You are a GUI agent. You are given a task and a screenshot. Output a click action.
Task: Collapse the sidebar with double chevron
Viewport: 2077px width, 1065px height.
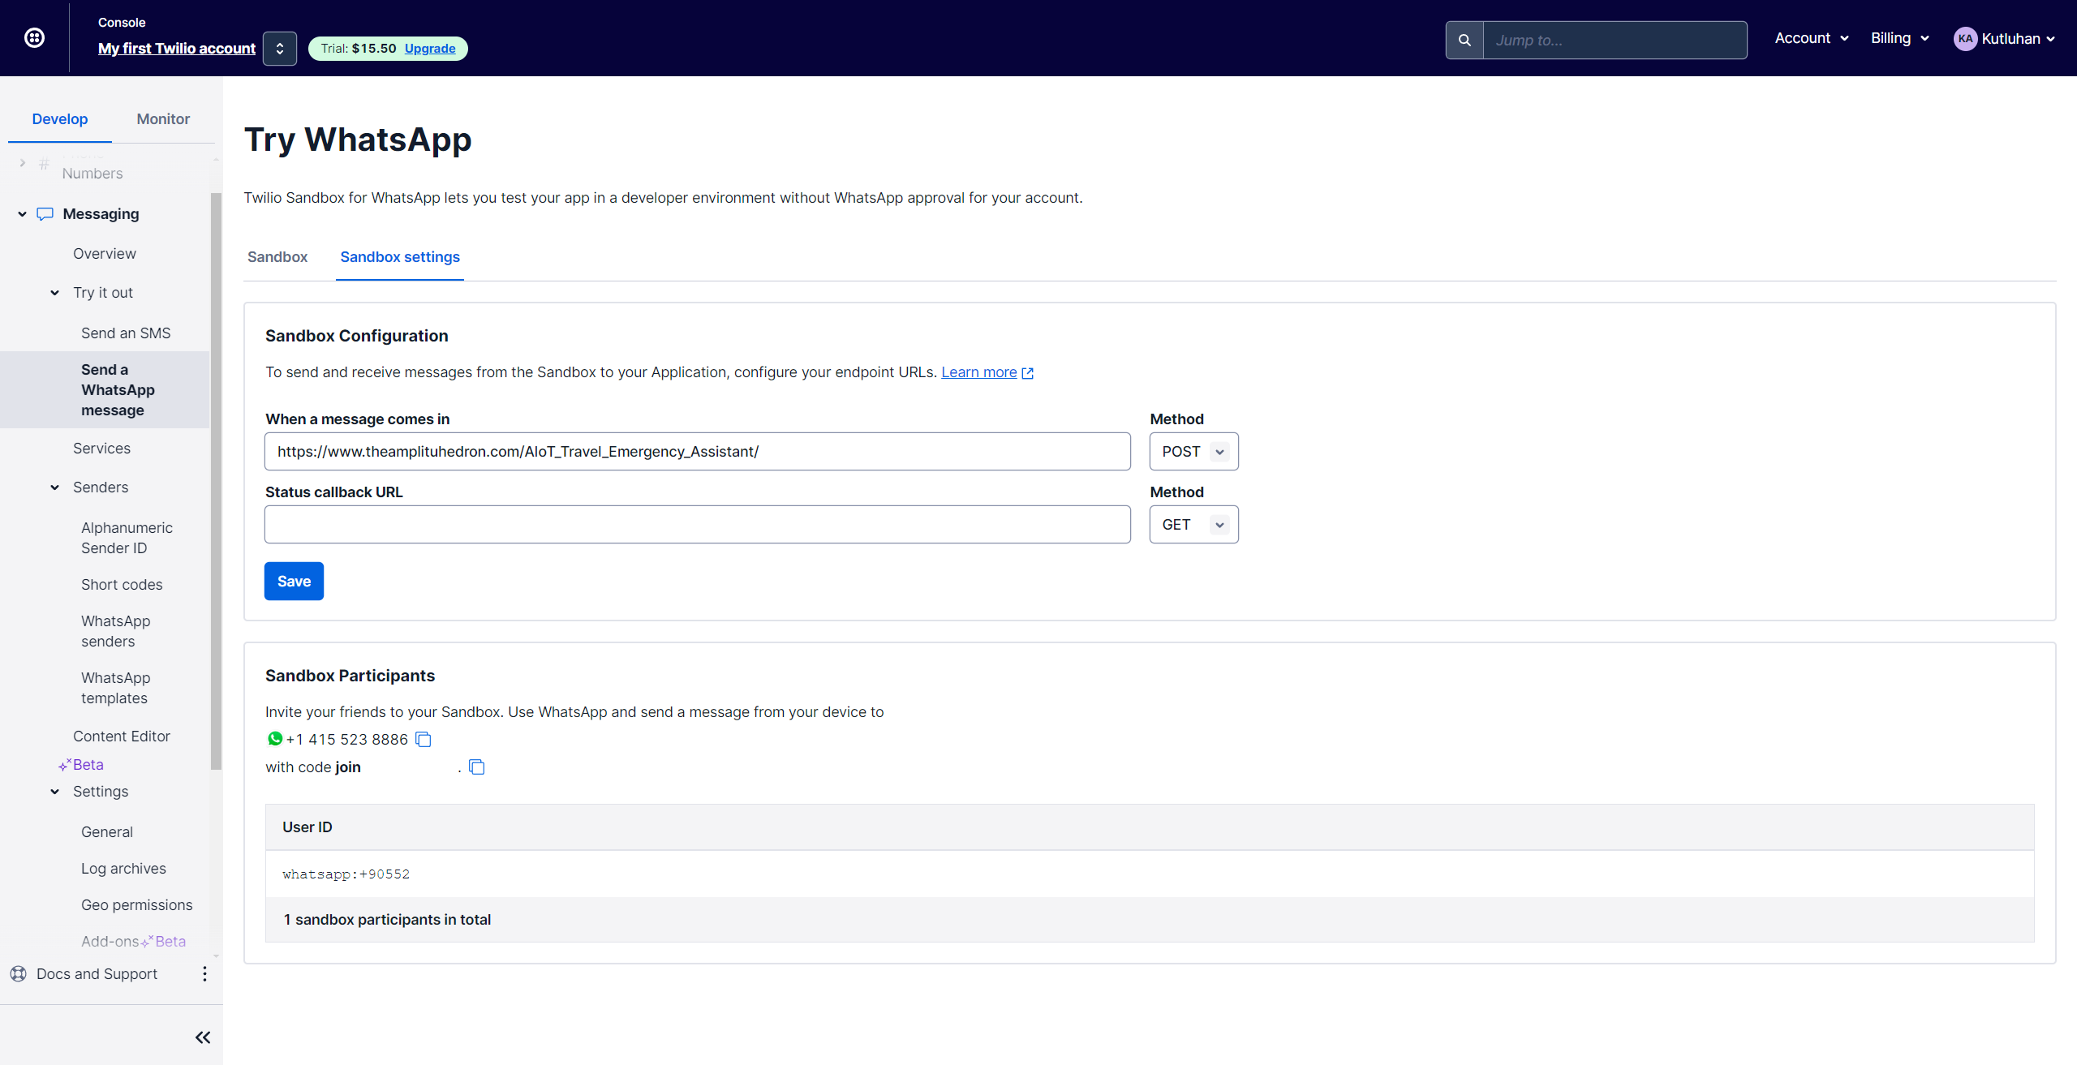(203, 1037)
